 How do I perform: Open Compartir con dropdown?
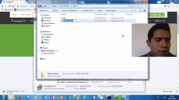(88, 11)
